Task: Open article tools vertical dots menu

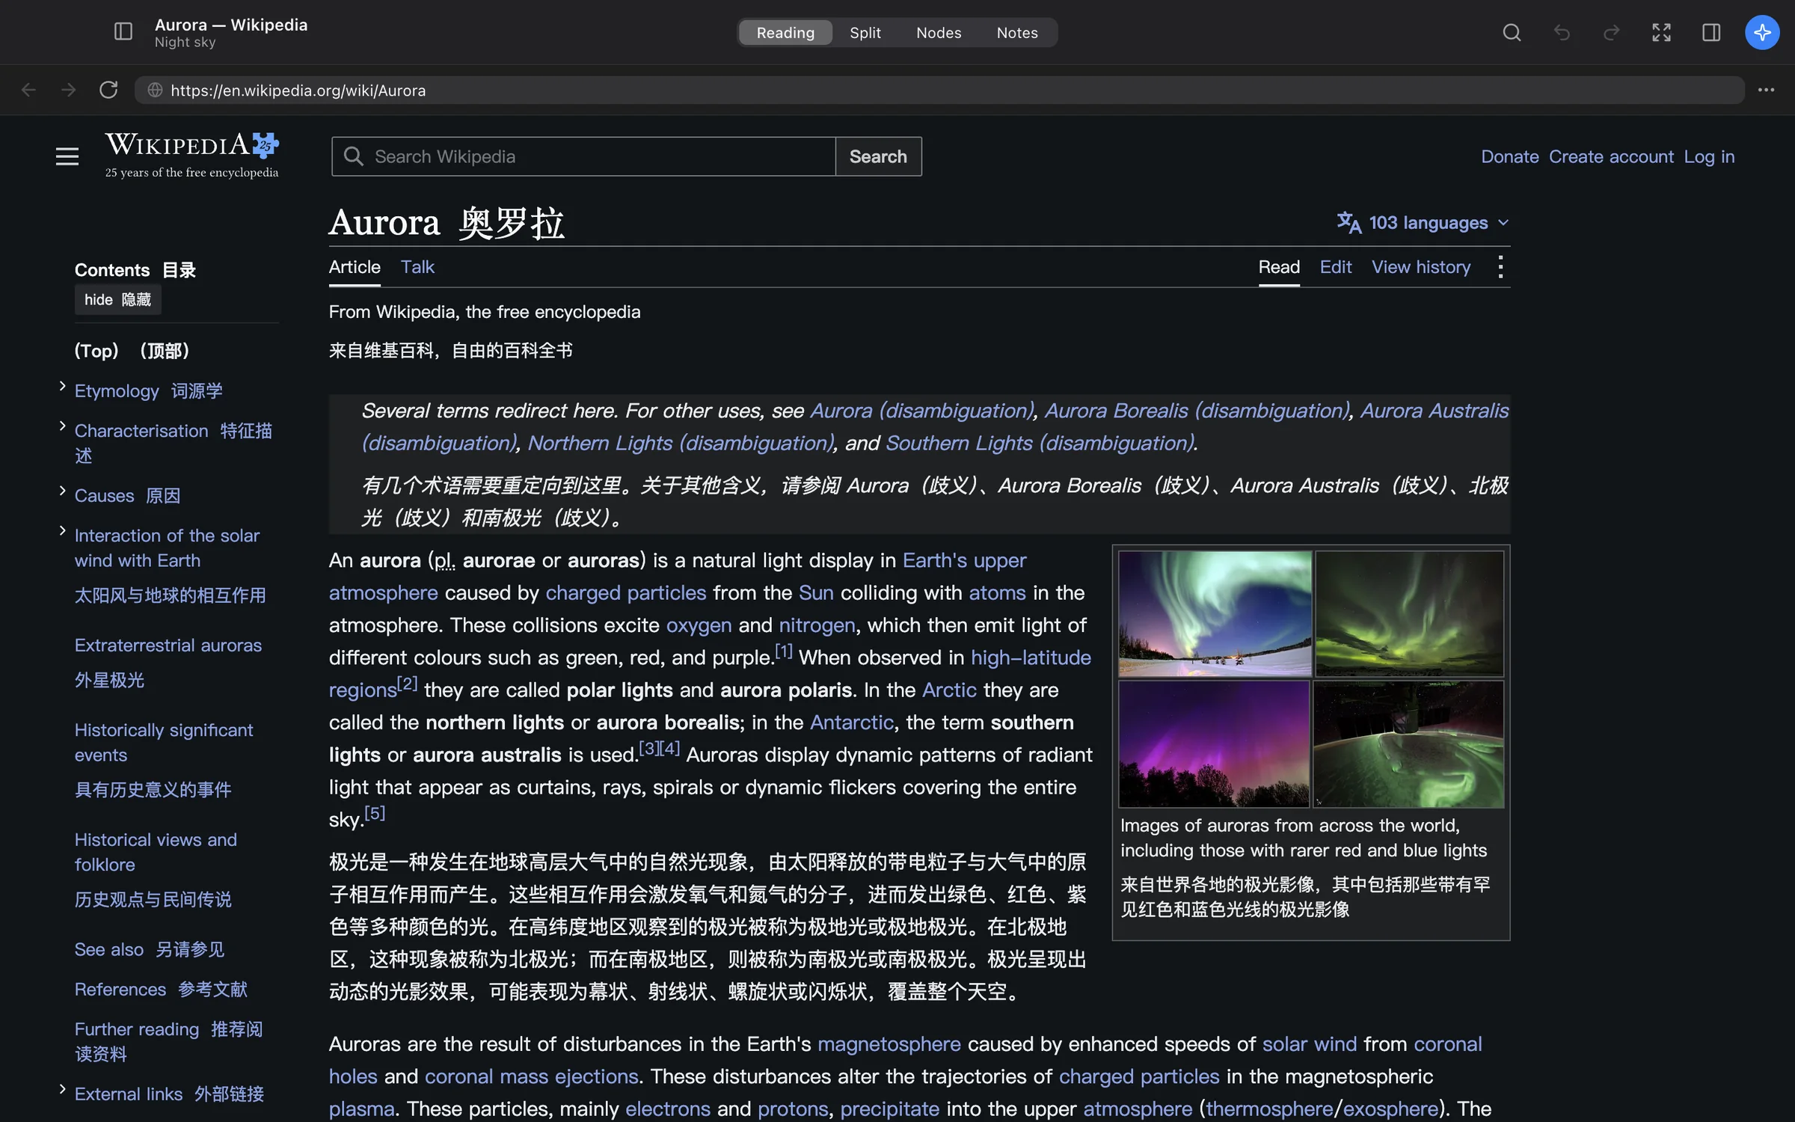Action: pos(1500,267)
